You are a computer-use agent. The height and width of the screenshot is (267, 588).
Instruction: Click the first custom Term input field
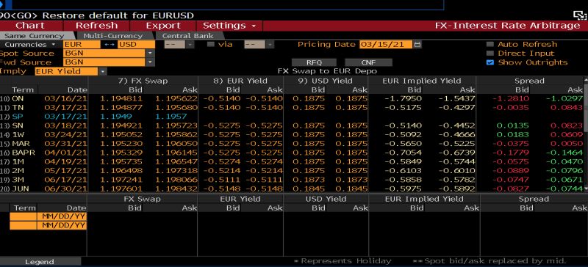[x=24, y=216]
